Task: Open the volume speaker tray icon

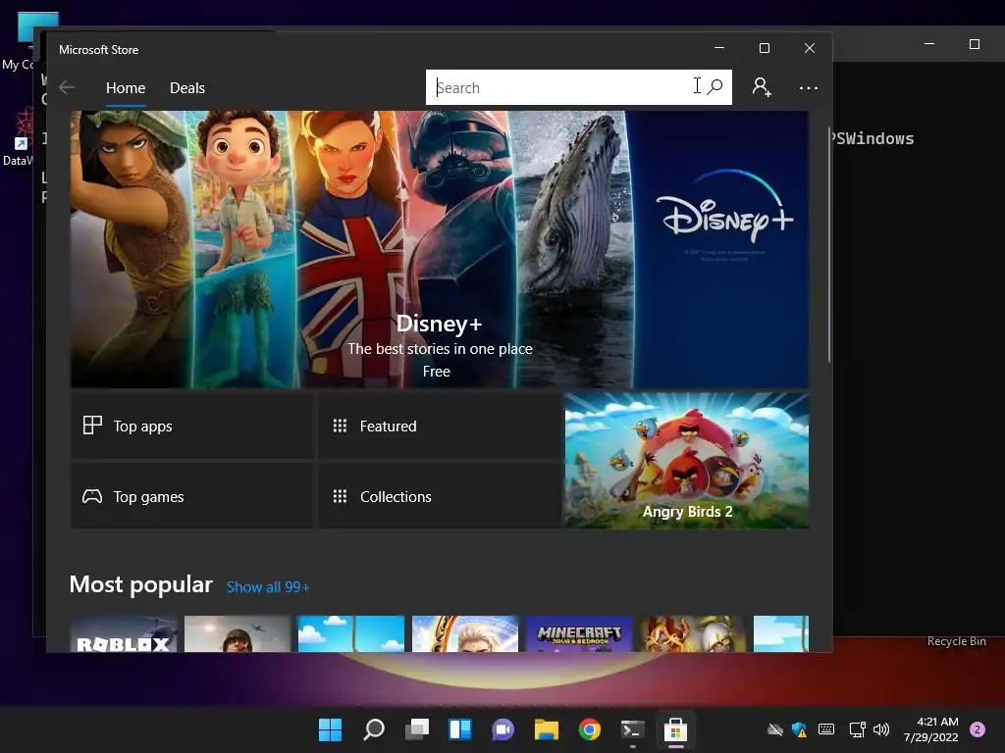Action: point(881,729)
